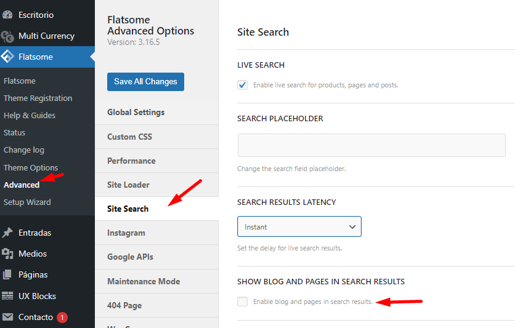Click the Contacto notification badge
The image size is (528, 328).
(62, 318)
